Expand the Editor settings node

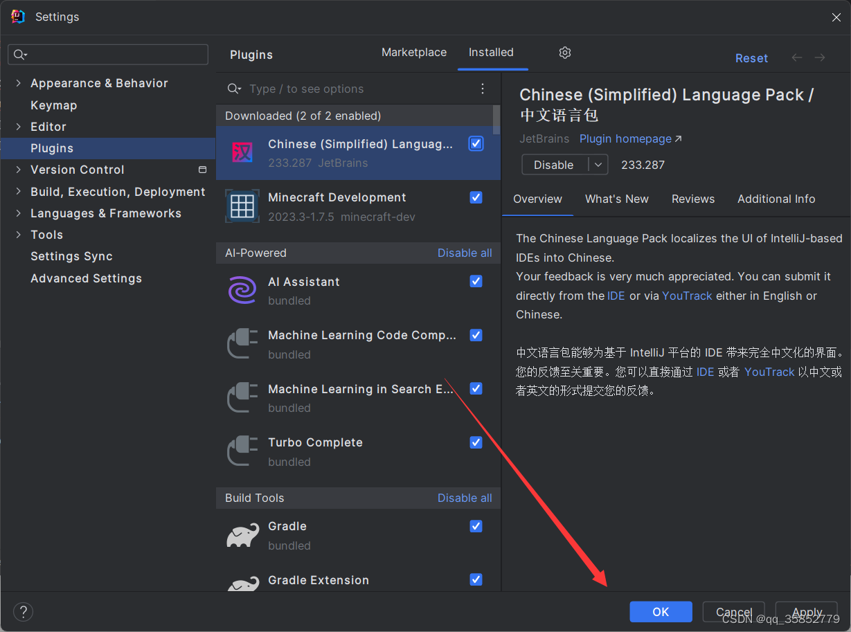coord(18,127)
